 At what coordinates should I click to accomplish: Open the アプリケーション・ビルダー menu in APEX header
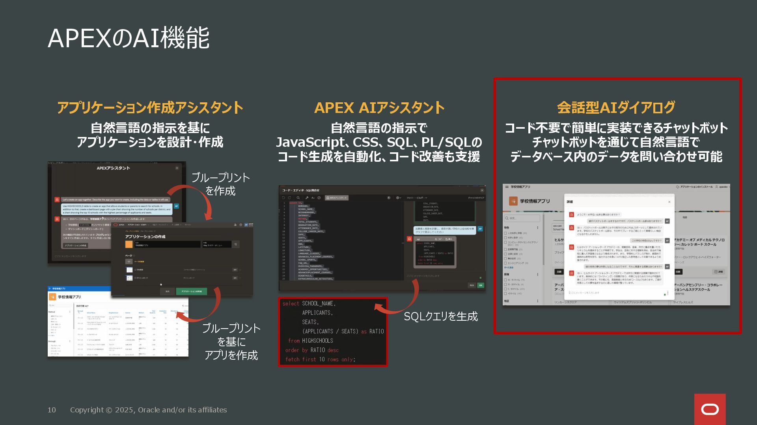[137, 225]
